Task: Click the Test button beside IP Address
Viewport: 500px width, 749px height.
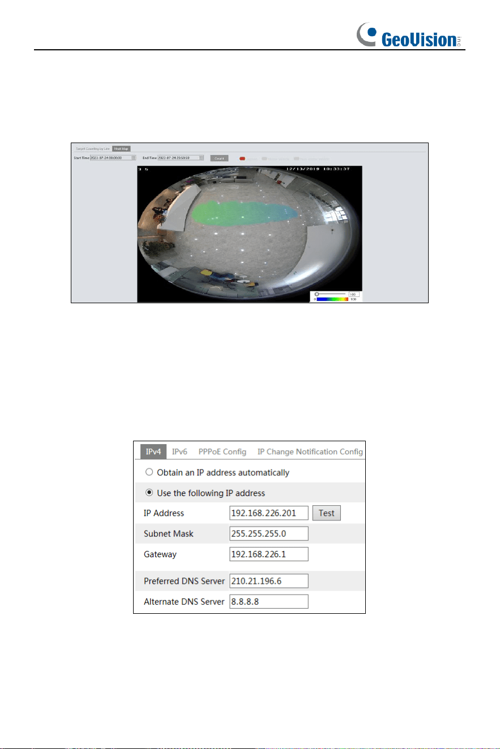Action: click(327, 513)
